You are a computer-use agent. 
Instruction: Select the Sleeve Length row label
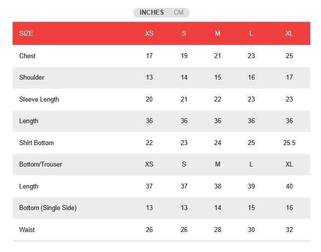[x=39, y=100]
